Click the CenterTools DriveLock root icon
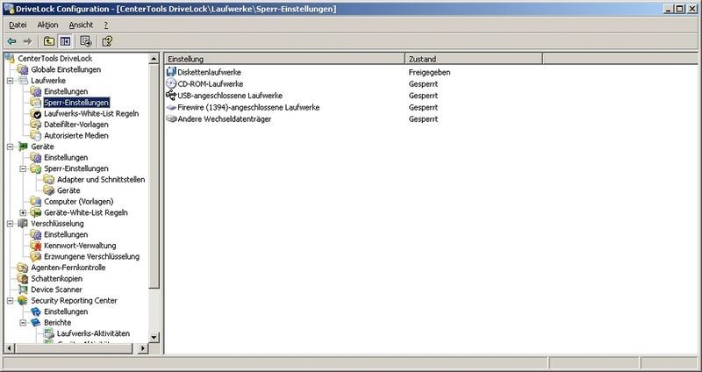Screen dimensions: 702x372 (x=10, y=58)
